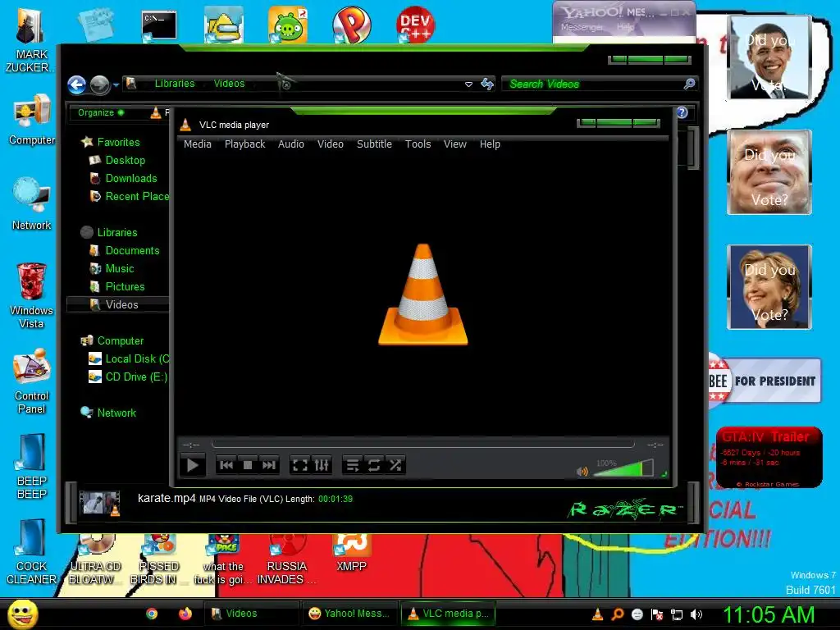Skip to previous media in VLC

226,465
